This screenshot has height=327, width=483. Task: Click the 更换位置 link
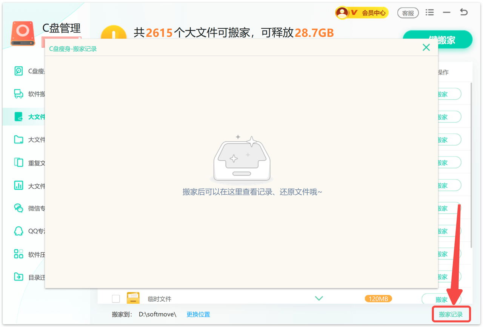pos(198,314)
